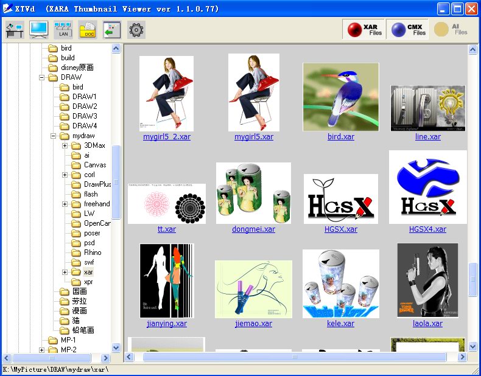Open the line.xar file link
Screen dimensions: 481x376
click(x=427, y=137)
